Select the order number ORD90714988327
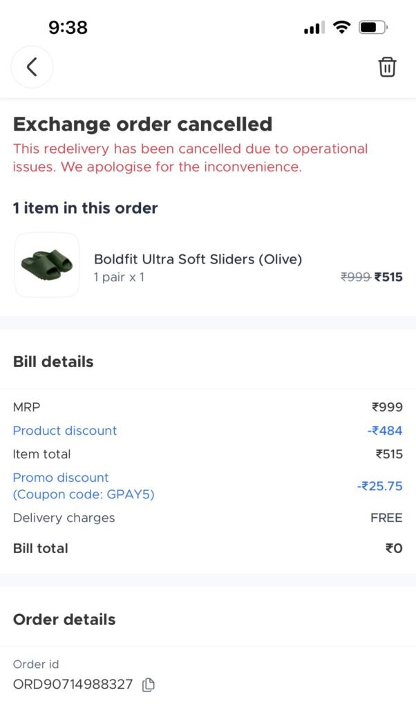 pyautogui.click(x=73, y=684)
